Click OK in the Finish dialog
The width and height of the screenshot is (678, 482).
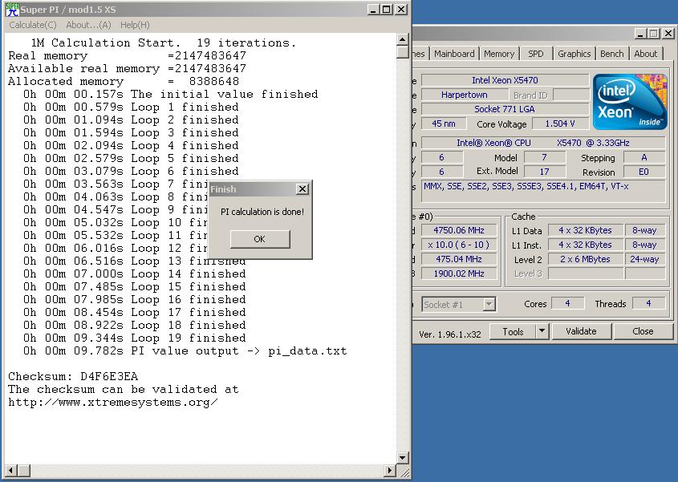coord(260,239)
